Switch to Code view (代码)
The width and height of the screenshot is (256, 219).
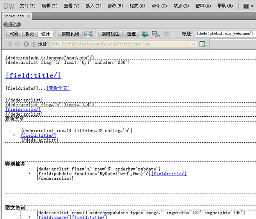pos(14,34)
